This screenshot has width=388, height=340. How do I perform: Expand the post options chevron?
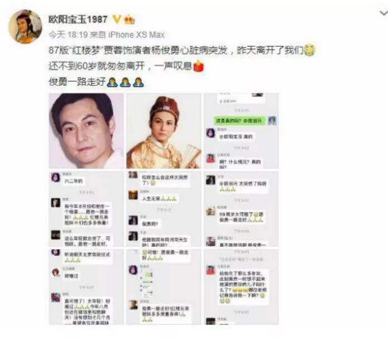(x=384, y=13)
